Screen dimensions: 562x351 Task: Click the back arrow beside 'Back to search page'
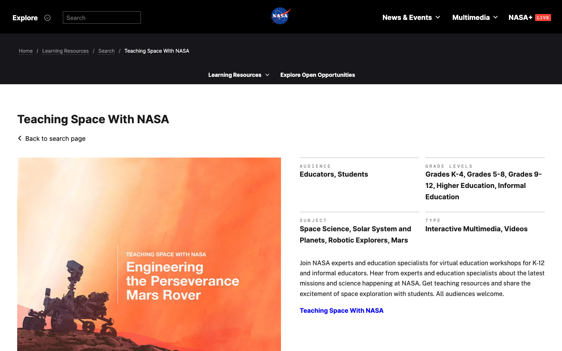(20, 138)
